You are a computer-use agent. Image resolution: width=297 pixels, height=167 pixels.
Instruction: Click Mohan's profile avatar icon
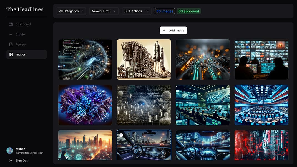pyautogui.click(x=10, y=150)
